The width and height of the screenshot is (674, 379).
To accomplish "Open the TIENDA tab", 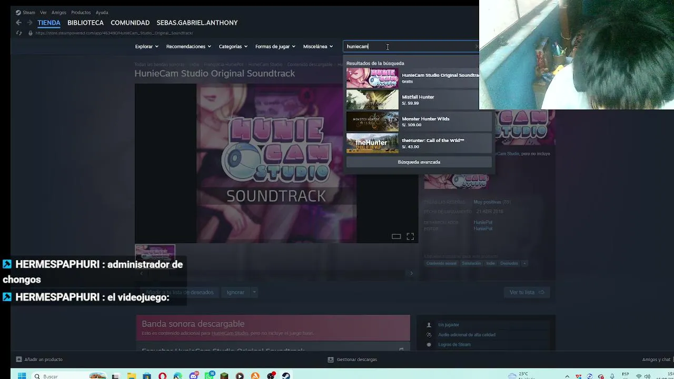I will coord(49,23).
